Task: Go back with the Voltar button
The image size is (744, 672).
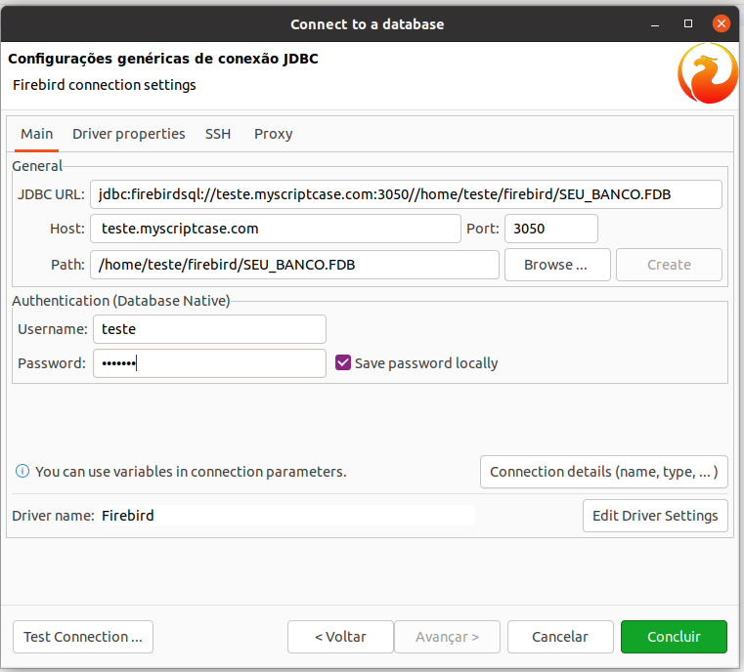Action: point(340,637)
